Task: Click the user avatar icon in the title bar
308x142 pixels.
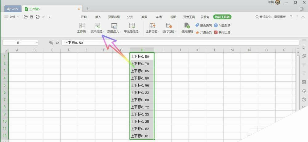Action: point(278,2)
